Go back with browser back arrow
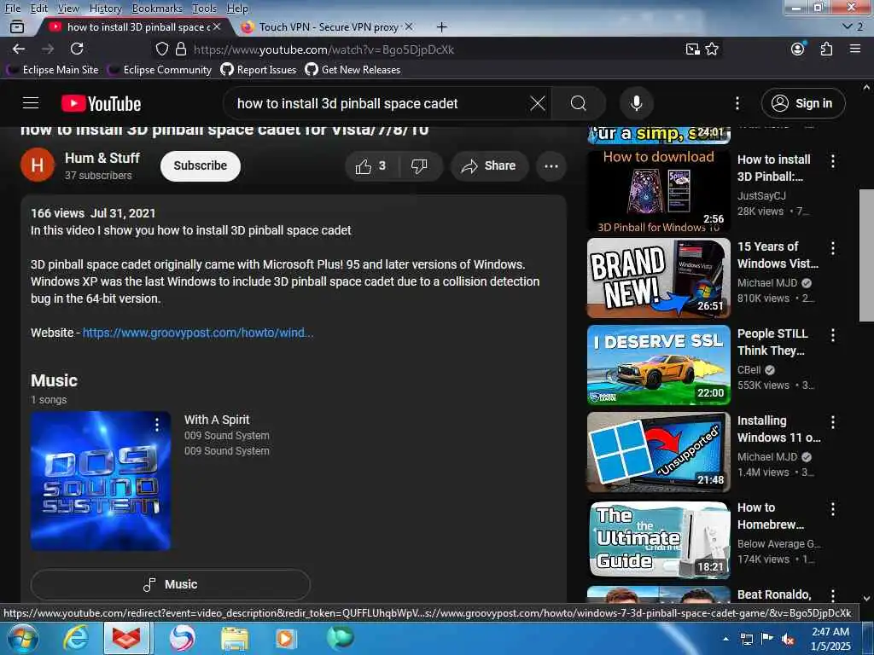The image size is (874, 655). [x=19, y=49]
